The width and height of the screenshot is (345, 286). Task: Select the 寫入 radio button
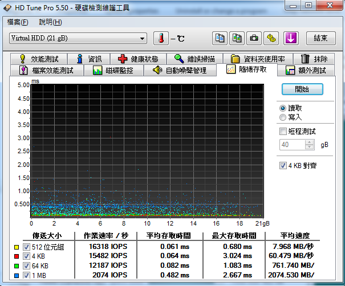click(x=283, y=117)
